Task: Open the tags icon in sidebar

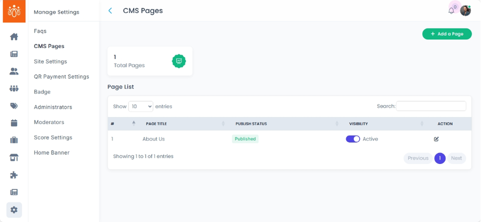Action: coord(14,106)
